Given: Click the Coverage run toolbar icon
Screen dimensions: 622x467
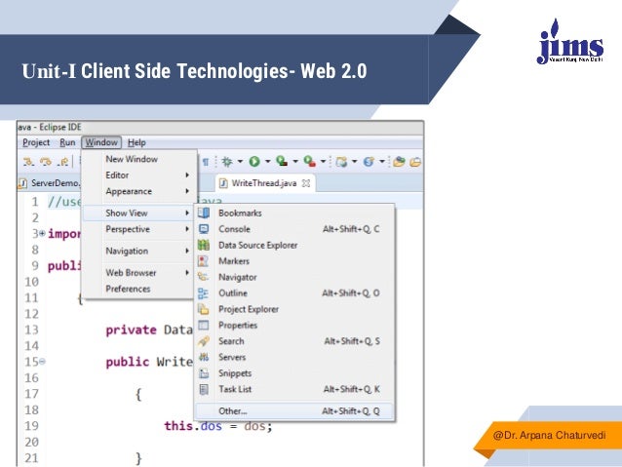Looking at the screenshot, I should pos(282,161).
